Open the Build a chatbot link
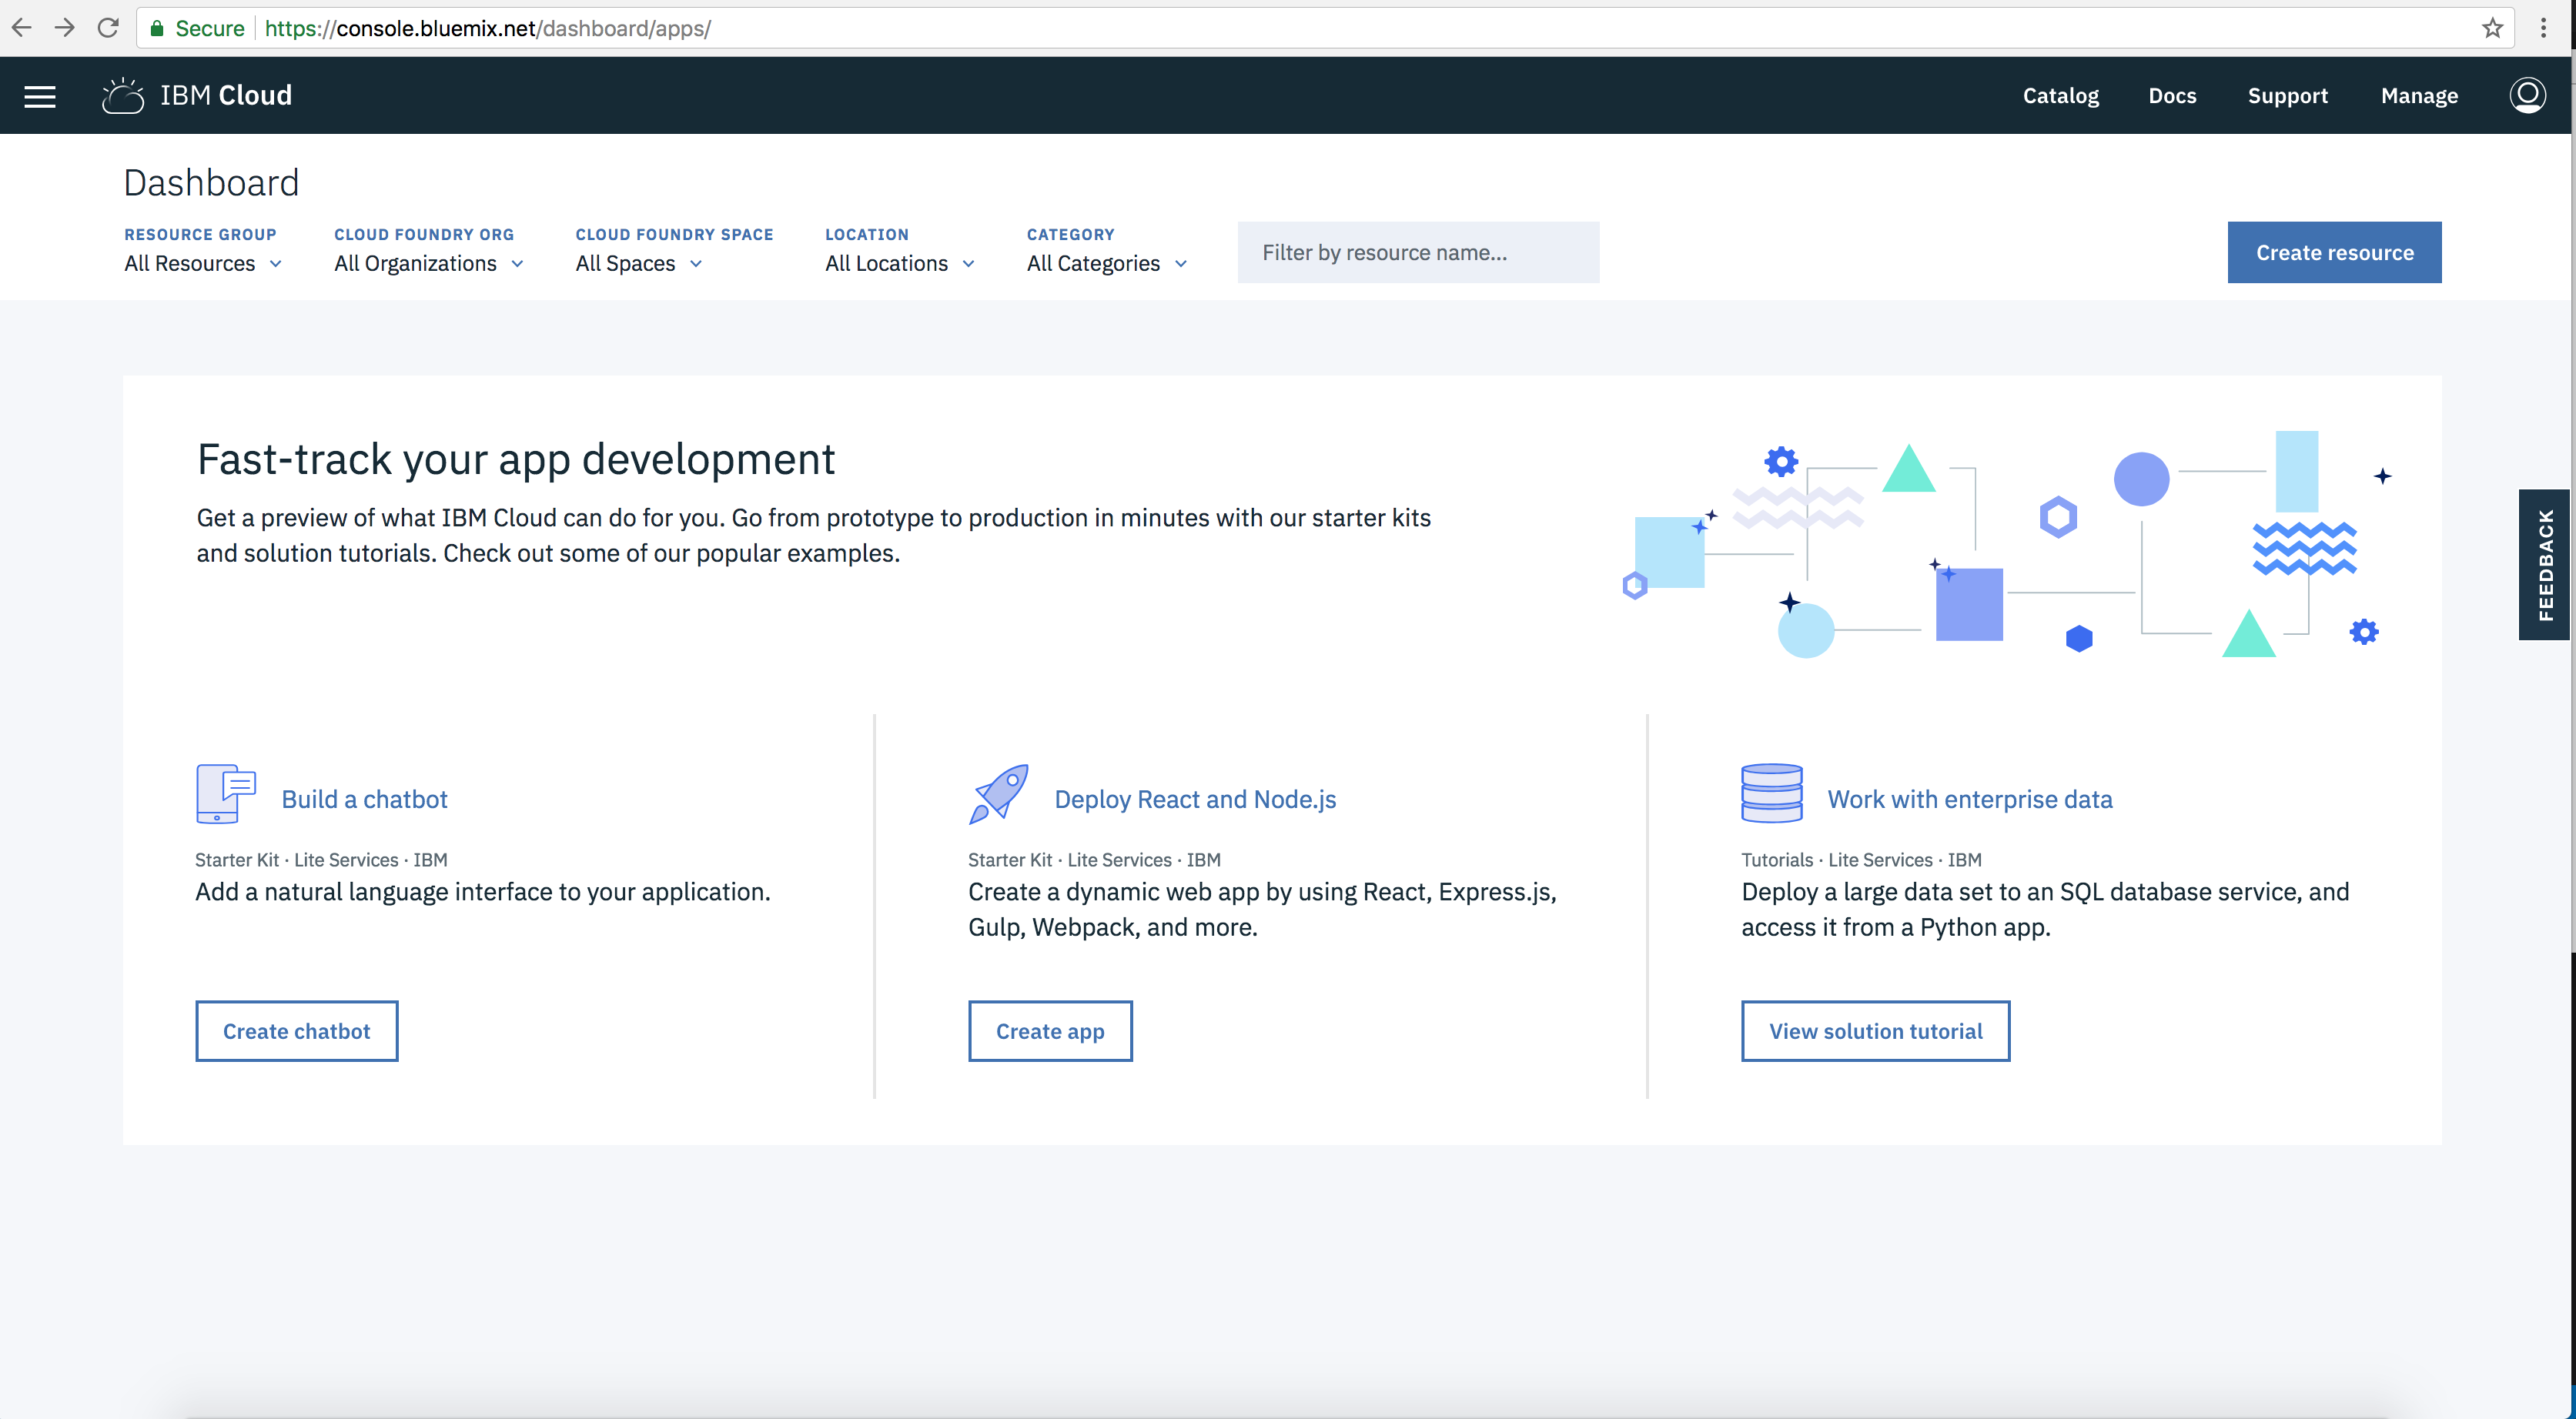2576x1419 pixels. 365,799
